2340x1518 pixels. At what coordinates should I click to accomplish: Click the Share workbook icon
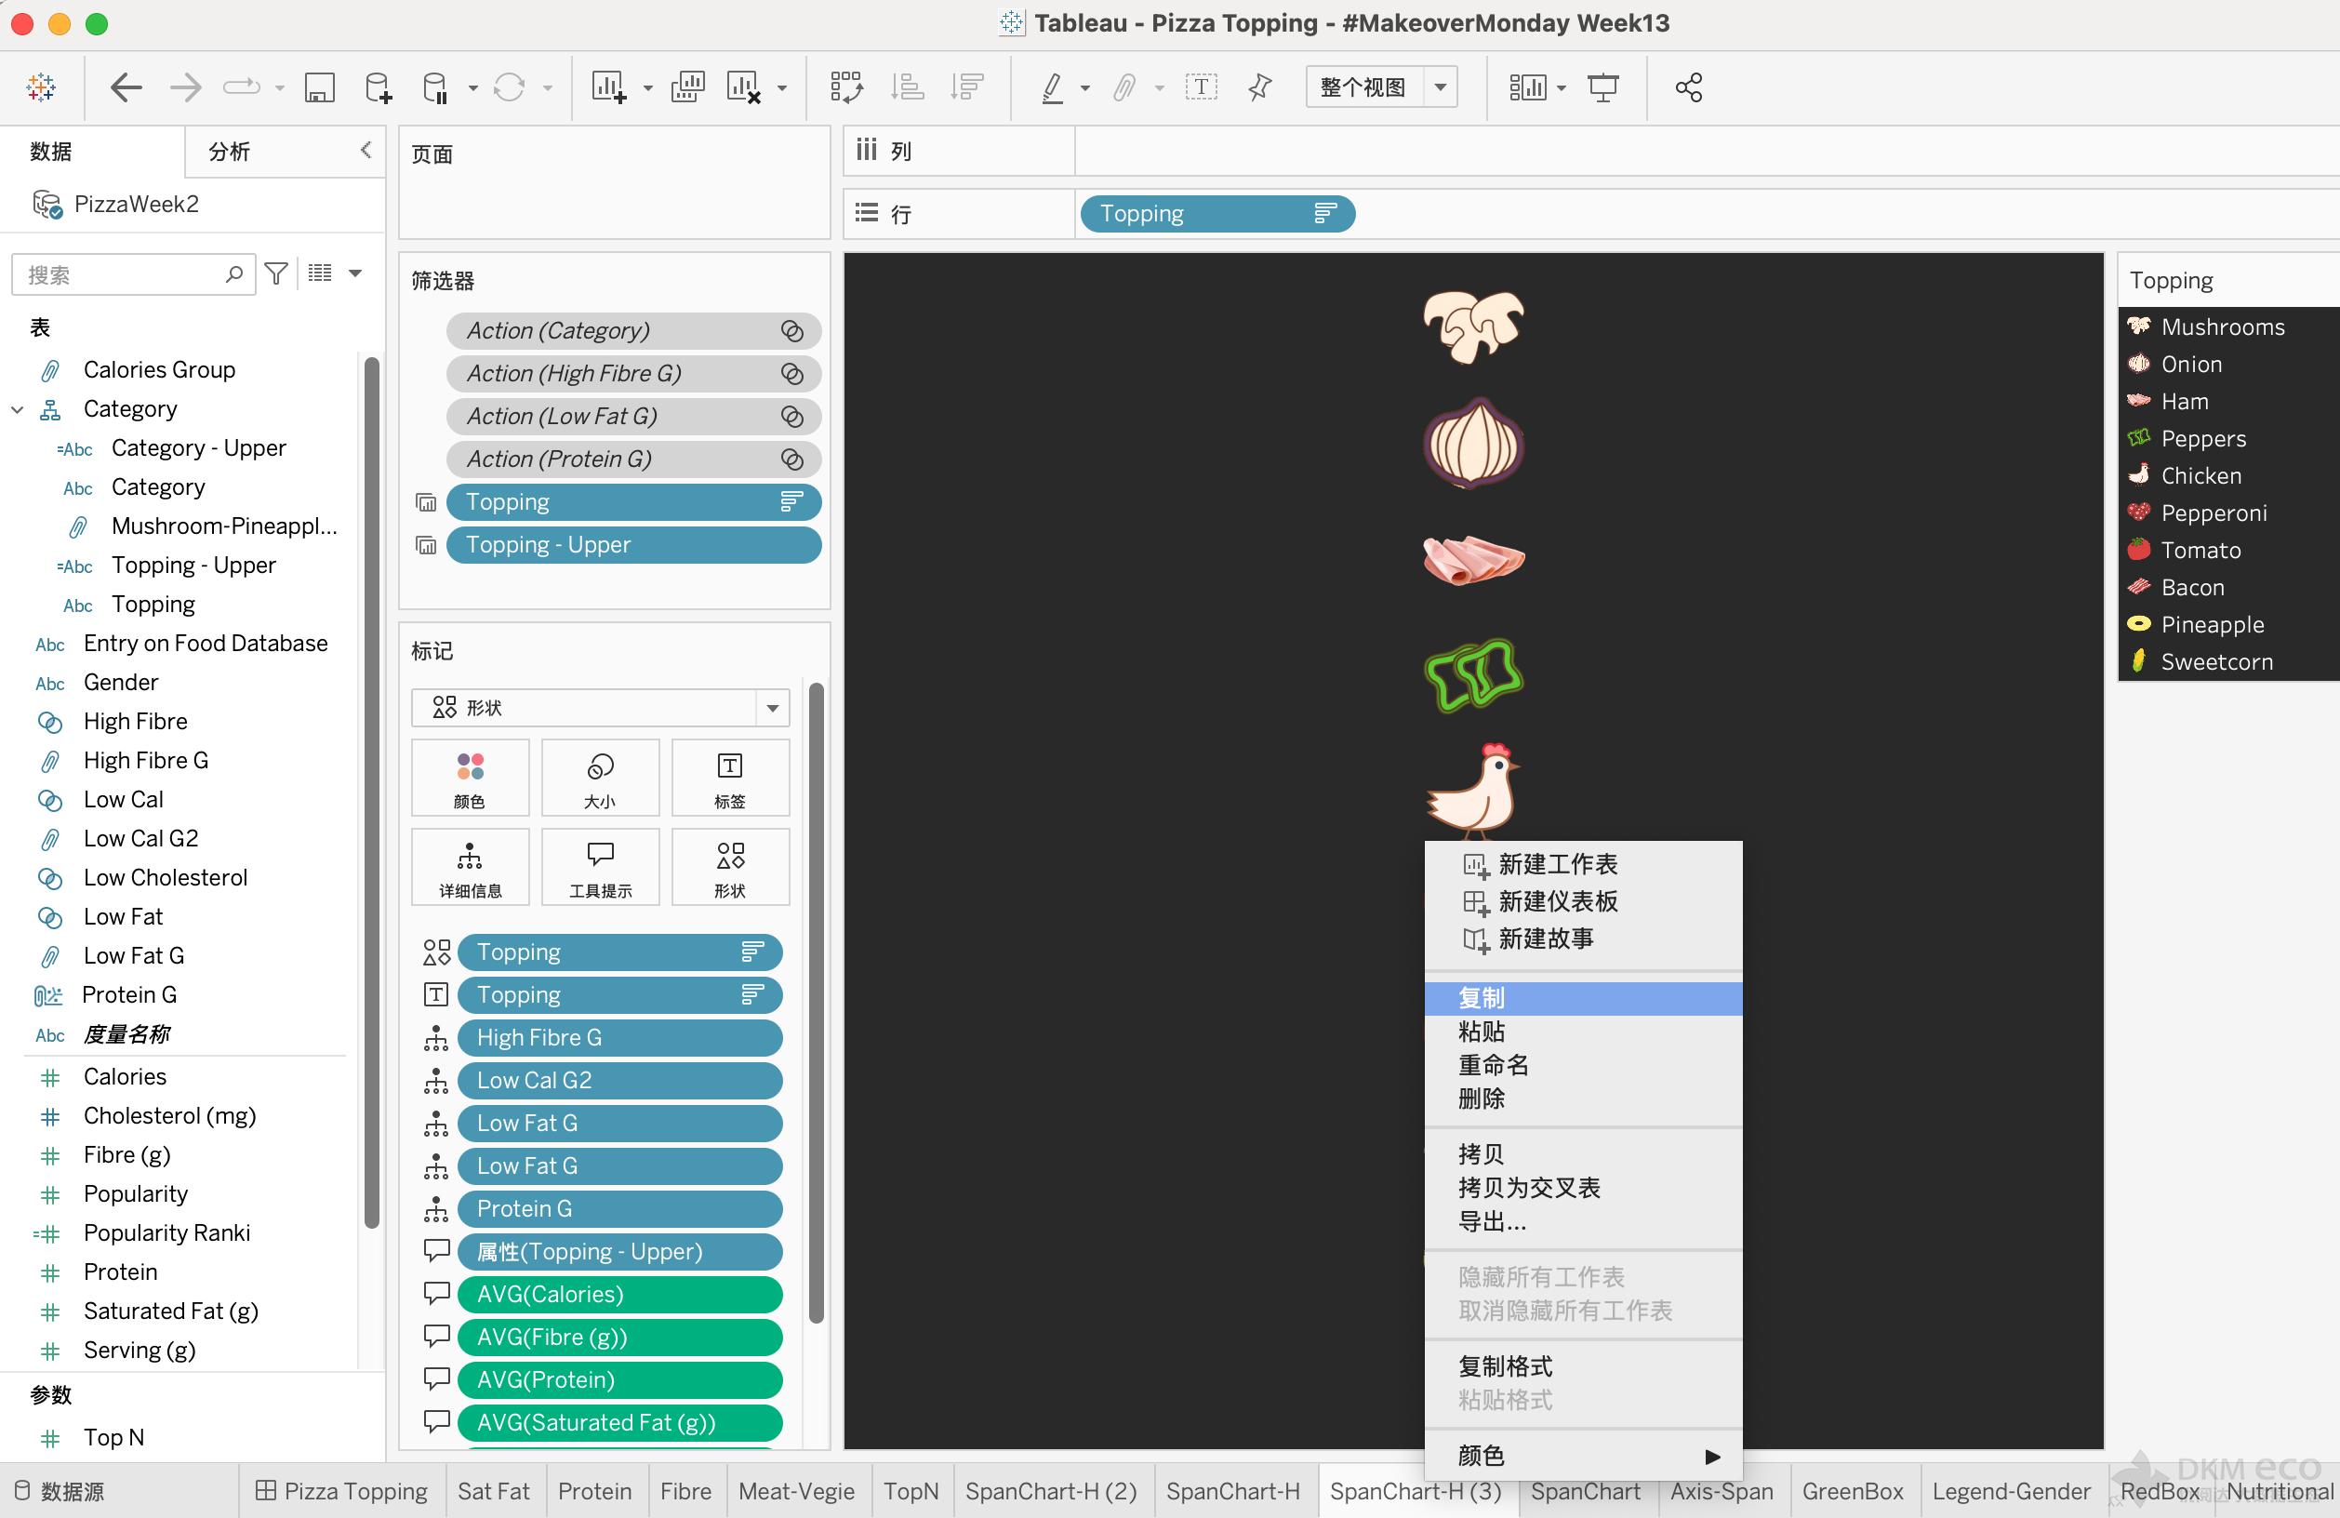[x=1688, y=87]
